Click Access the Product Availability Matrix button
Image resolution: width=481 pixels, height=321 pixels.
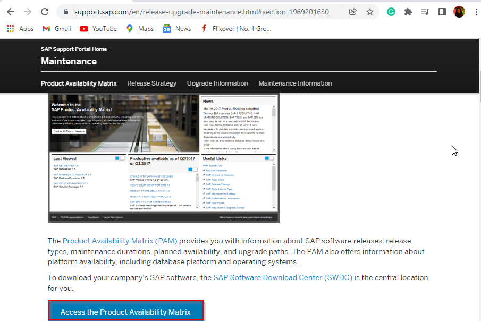tap(126, 311)
